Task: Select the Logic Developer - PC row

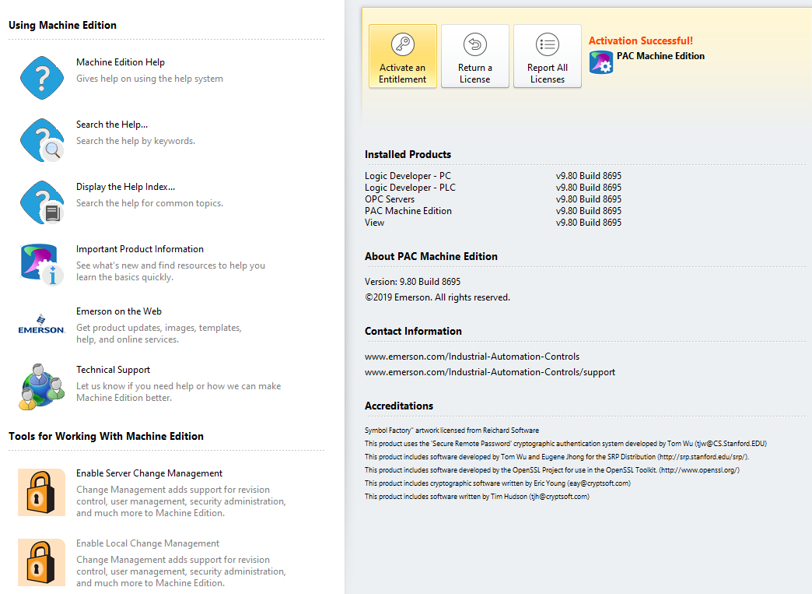Action: tap(493, 176)
